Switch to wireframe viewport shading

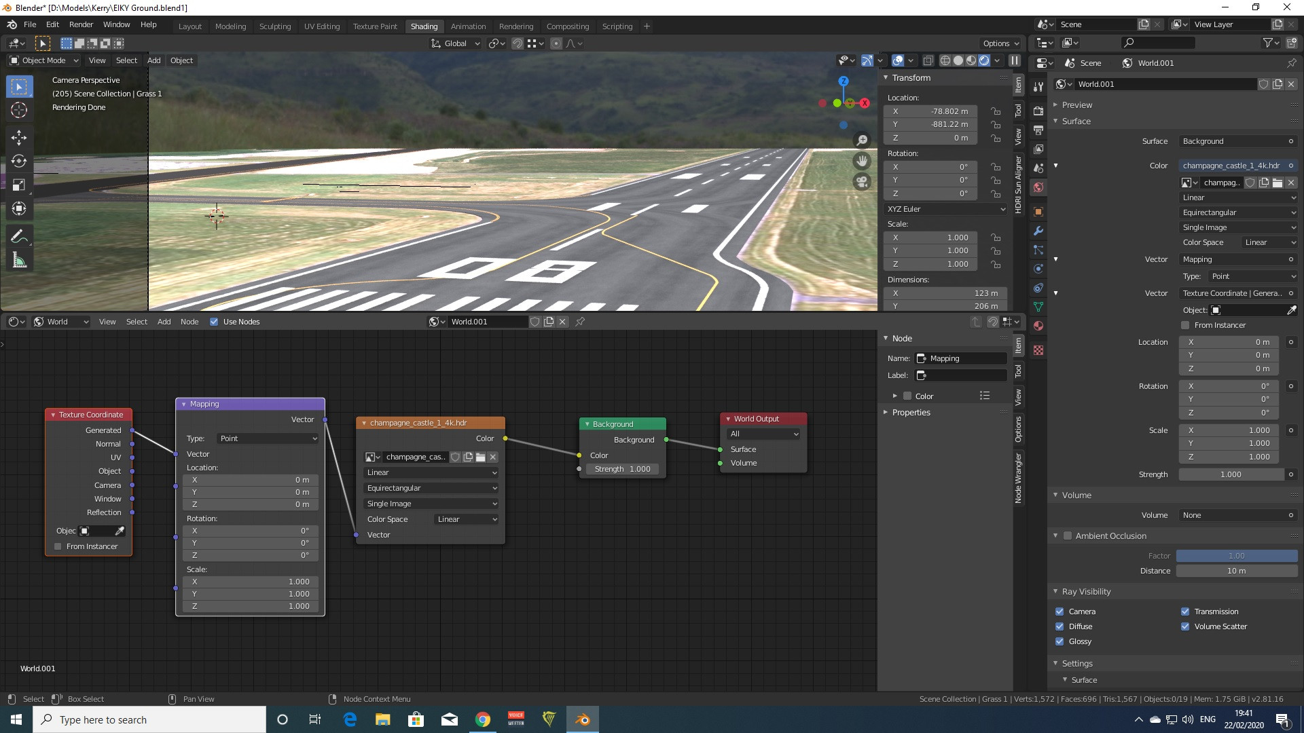[945, 60]
